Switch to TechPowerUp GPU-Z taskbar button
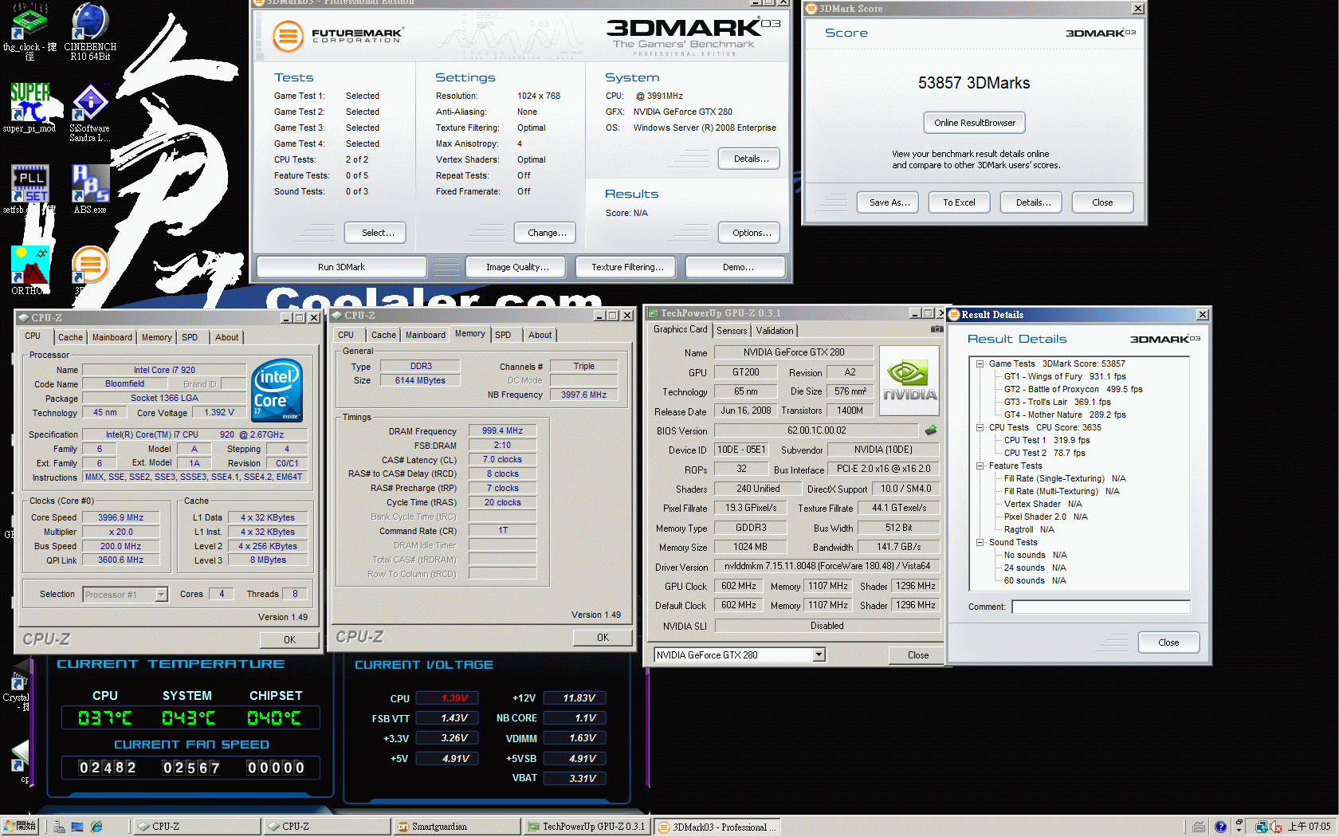Image resolution: width=1339 pixels, height=837 pixels. click(x=587, y=827)
